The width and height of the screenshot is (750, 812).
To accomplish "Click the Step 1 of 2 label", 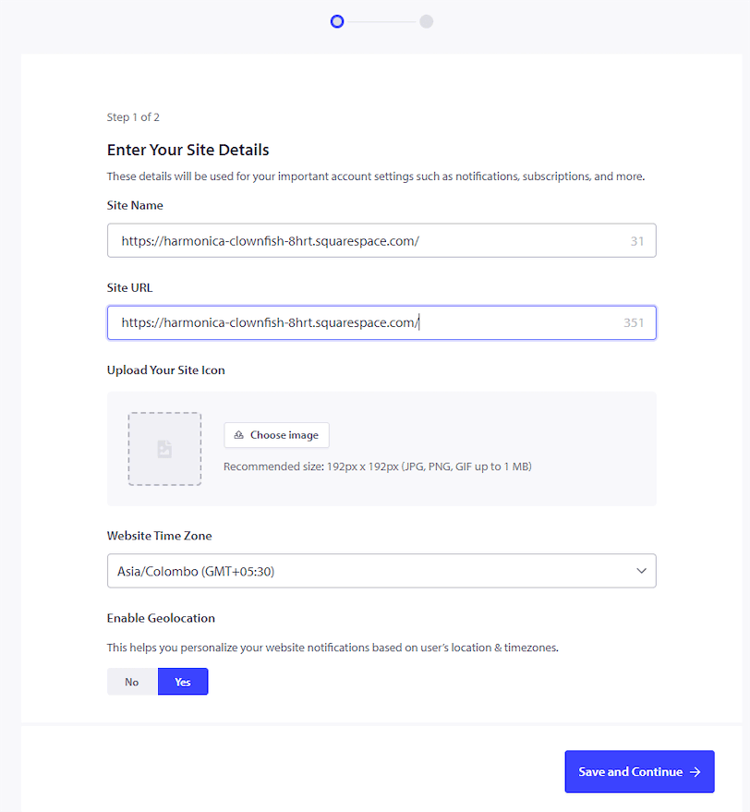I will 133,117.
